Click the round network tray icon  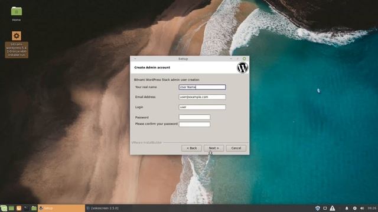click(x=354, y=208)
